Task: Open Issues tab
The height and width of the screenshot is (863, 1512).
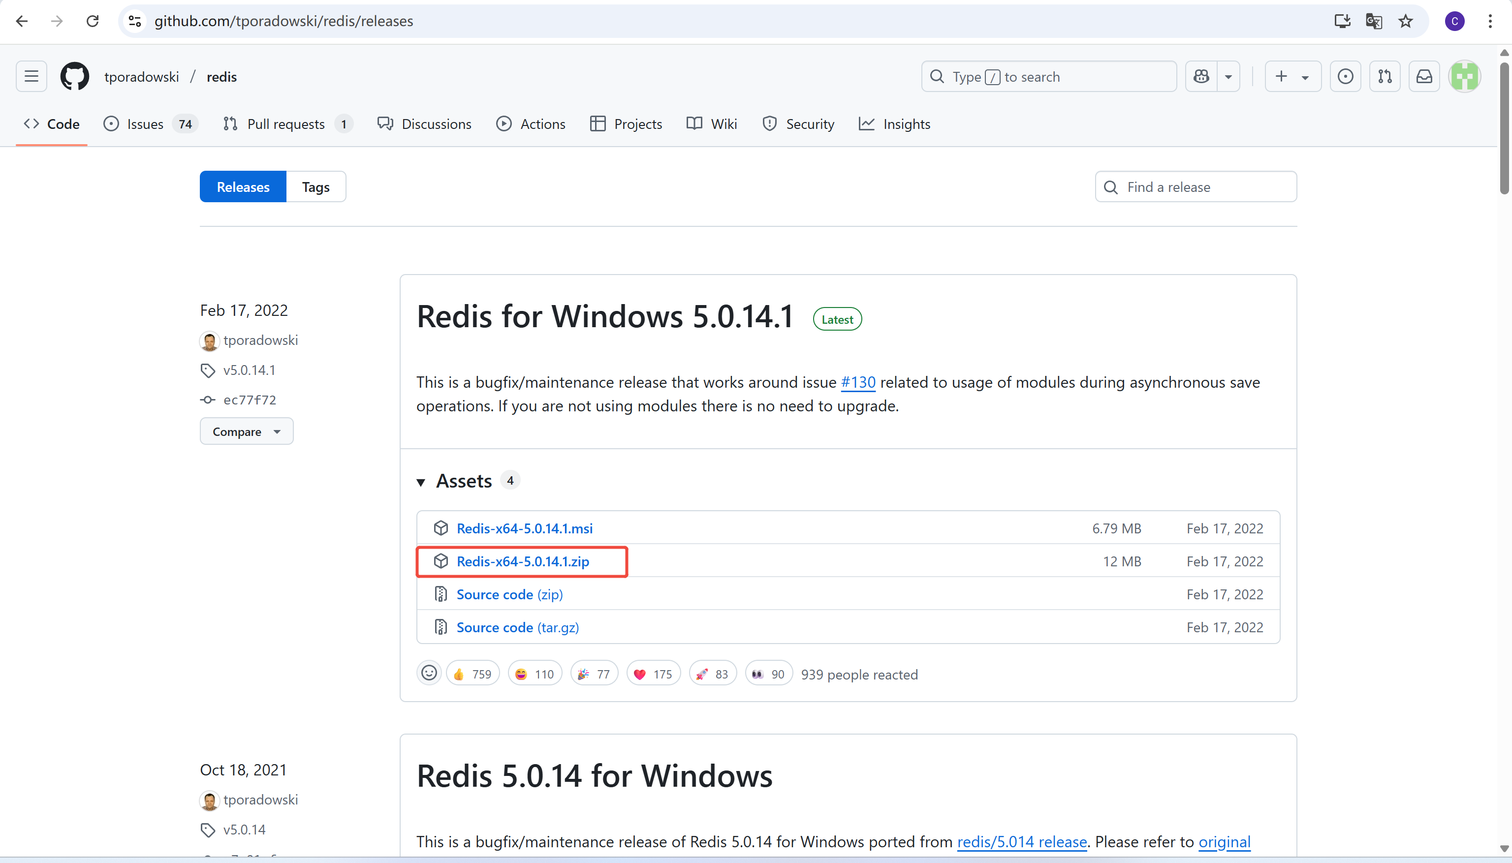Action: coord(151,124)
